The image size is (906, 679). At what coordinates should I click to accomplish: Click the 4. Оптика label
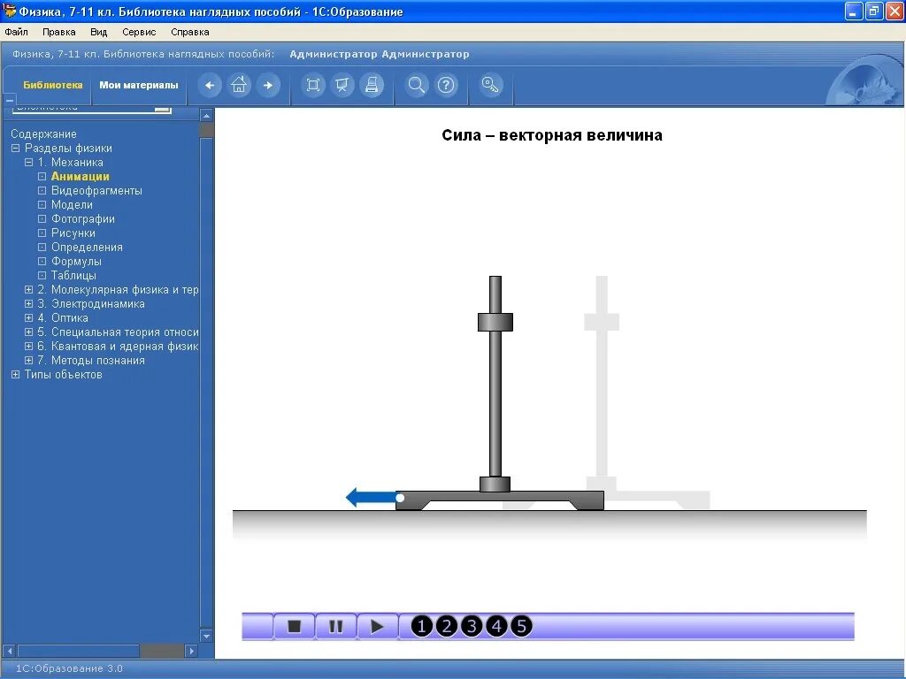(x=63, y=317)
